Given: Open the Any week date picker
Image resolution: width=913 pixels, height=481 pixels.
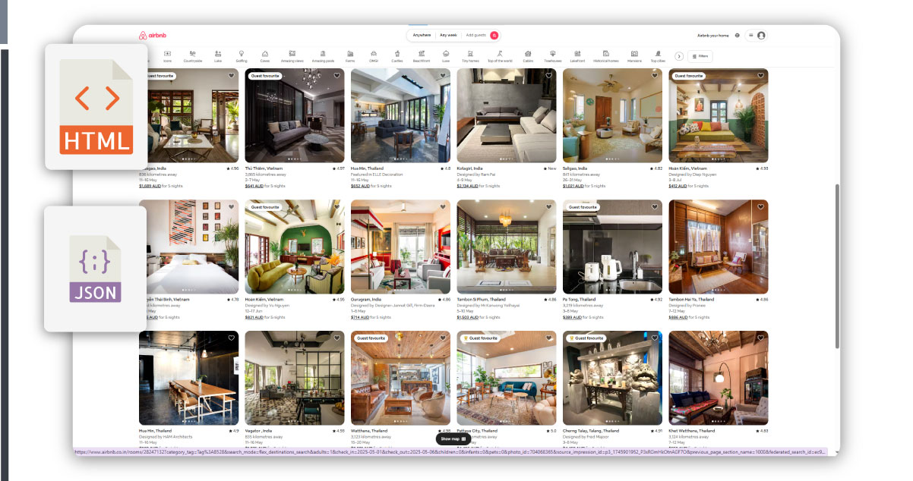Looking at the screenshot, I should (448, 35).
